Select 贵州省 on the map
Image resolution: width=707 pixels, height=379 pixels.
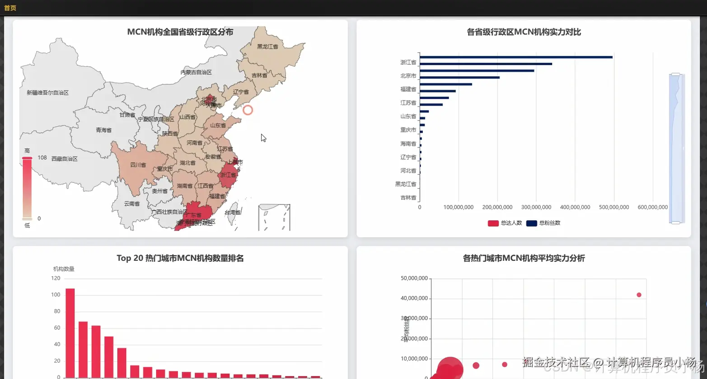(159, 191)
